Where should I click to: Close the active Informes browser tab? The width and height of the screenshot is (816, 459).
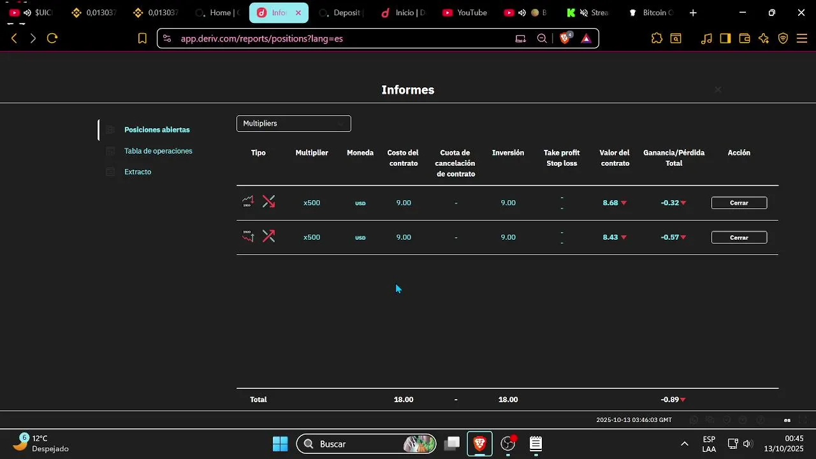point(298,13)
